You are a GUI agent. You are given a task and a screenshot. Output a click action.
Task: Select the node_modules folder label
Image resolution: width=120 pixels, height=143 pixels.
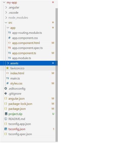pos(18,18)
